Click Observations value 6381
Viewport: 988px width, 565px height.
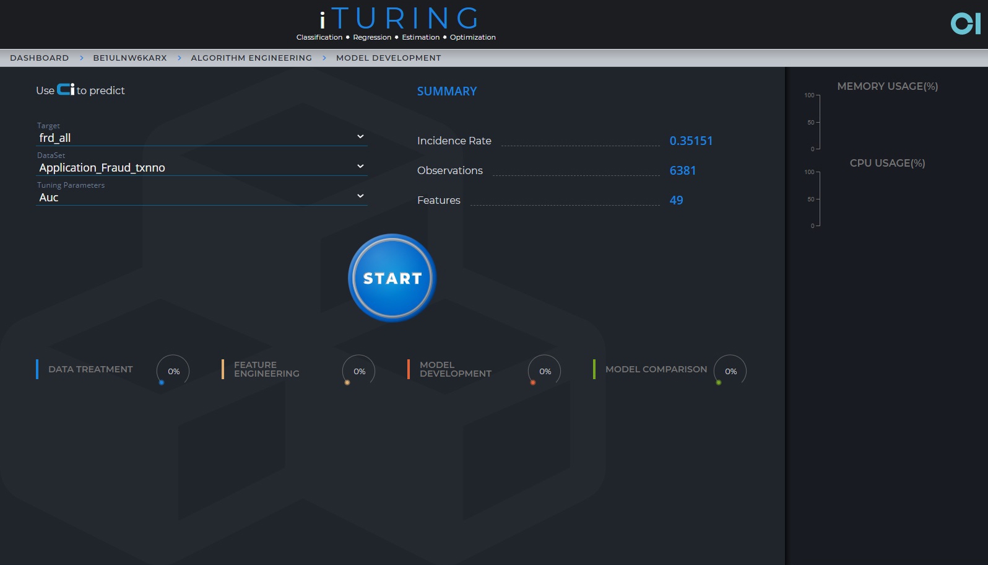click(683, 170)
